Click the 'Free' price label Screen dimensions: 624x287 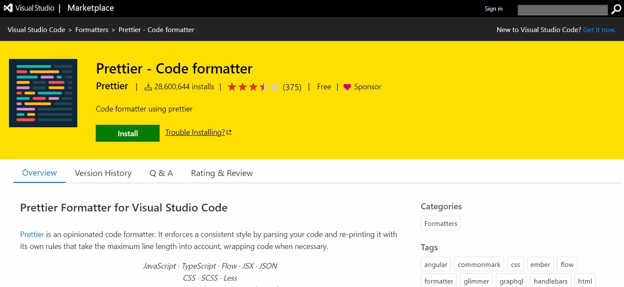click(x=324, y=87)
